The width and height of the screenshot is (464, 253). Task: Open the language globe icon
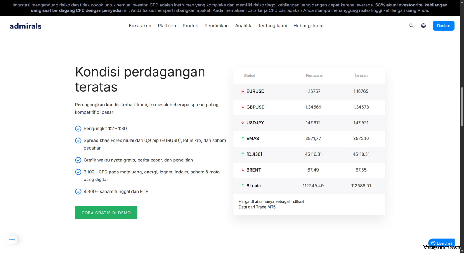423,26
